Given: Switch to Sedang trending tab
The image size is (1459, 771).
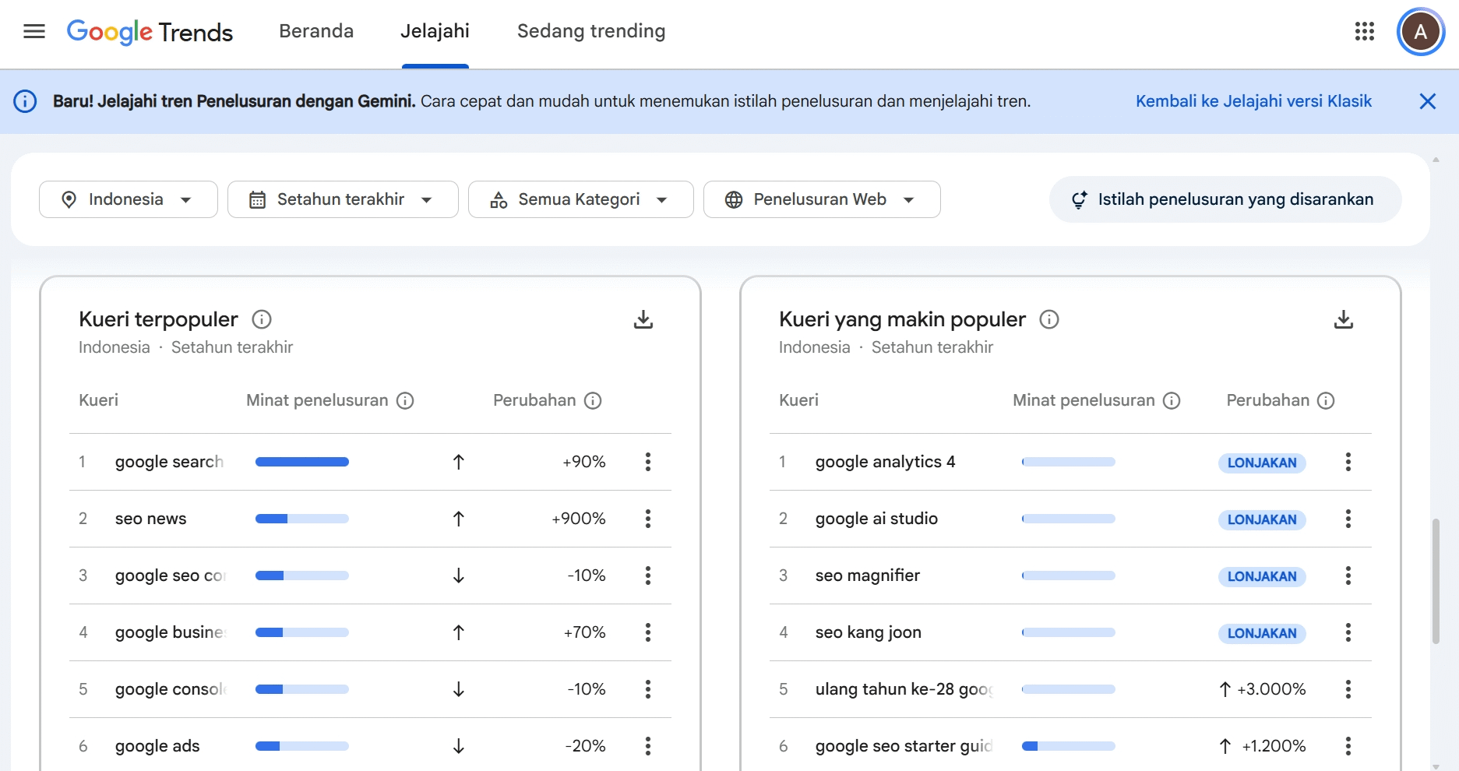Looking at the screenshot, I should [591, 31].
